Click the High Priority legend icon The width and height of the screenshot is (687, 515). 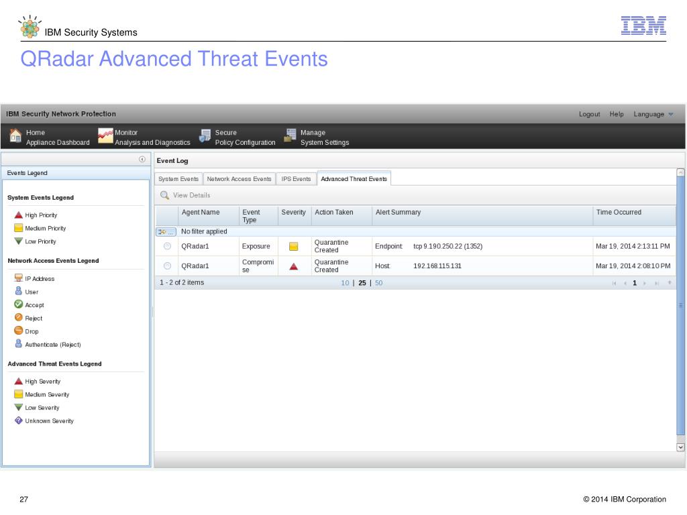[18, 215]
